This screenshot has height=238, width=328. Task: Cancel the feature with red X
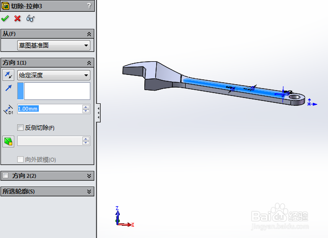17,19
